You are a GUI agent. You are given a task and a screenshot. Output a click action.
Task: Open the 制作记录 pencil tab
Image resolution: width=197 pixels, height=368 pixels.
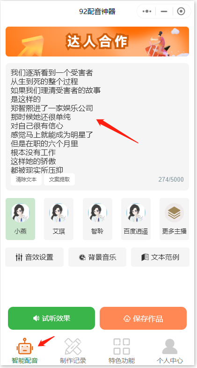73,351
